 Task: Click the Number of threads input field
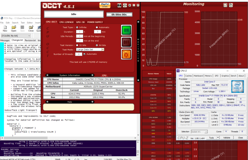(79, 54)
